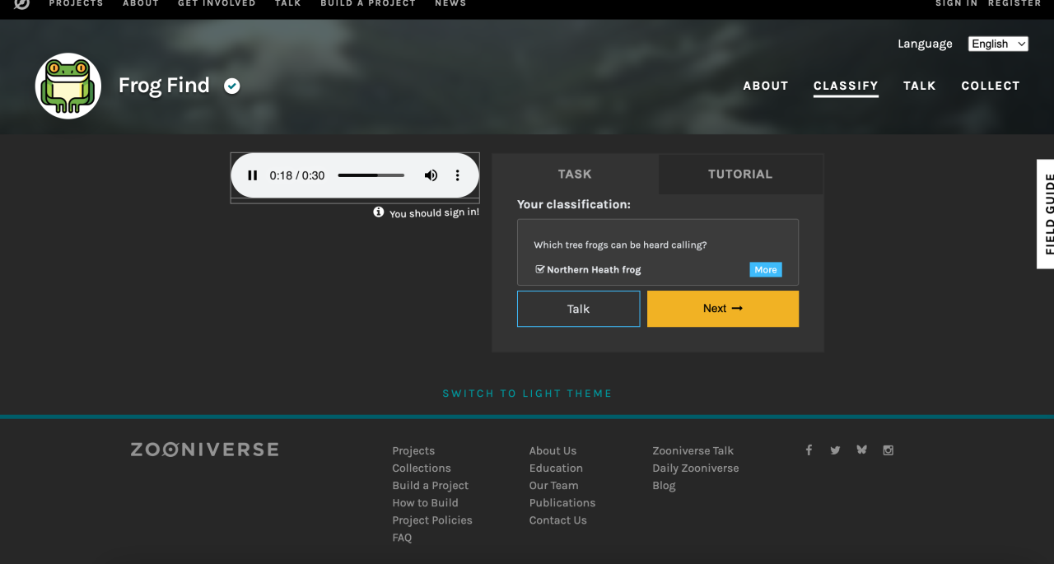
Task: Click Sign In at top right
Action: pos(956,3)
